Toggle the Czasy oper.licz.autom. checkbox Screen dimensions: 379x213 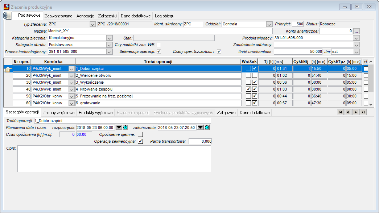219,52
